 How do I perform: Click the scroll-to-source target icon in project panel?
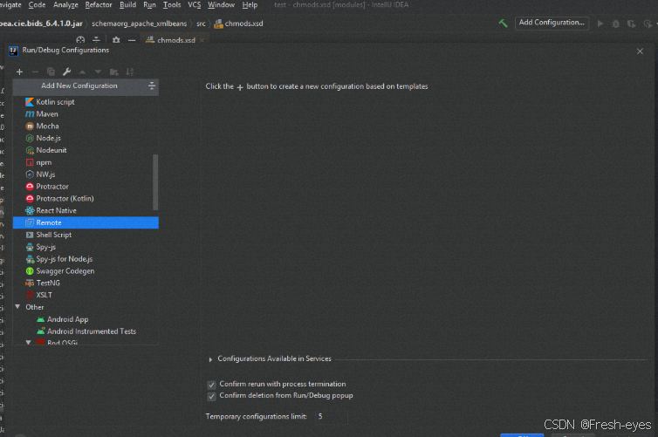tap(80, 40)
